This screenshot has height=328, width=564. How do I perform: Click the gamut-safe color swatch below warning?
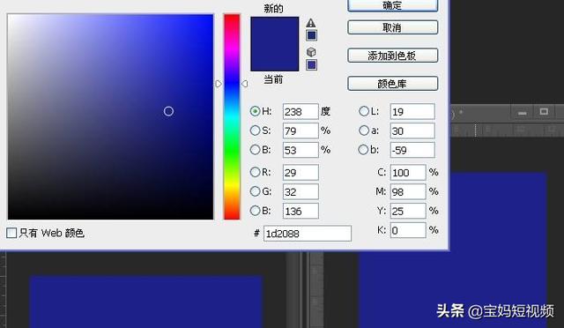coord(311,35)
